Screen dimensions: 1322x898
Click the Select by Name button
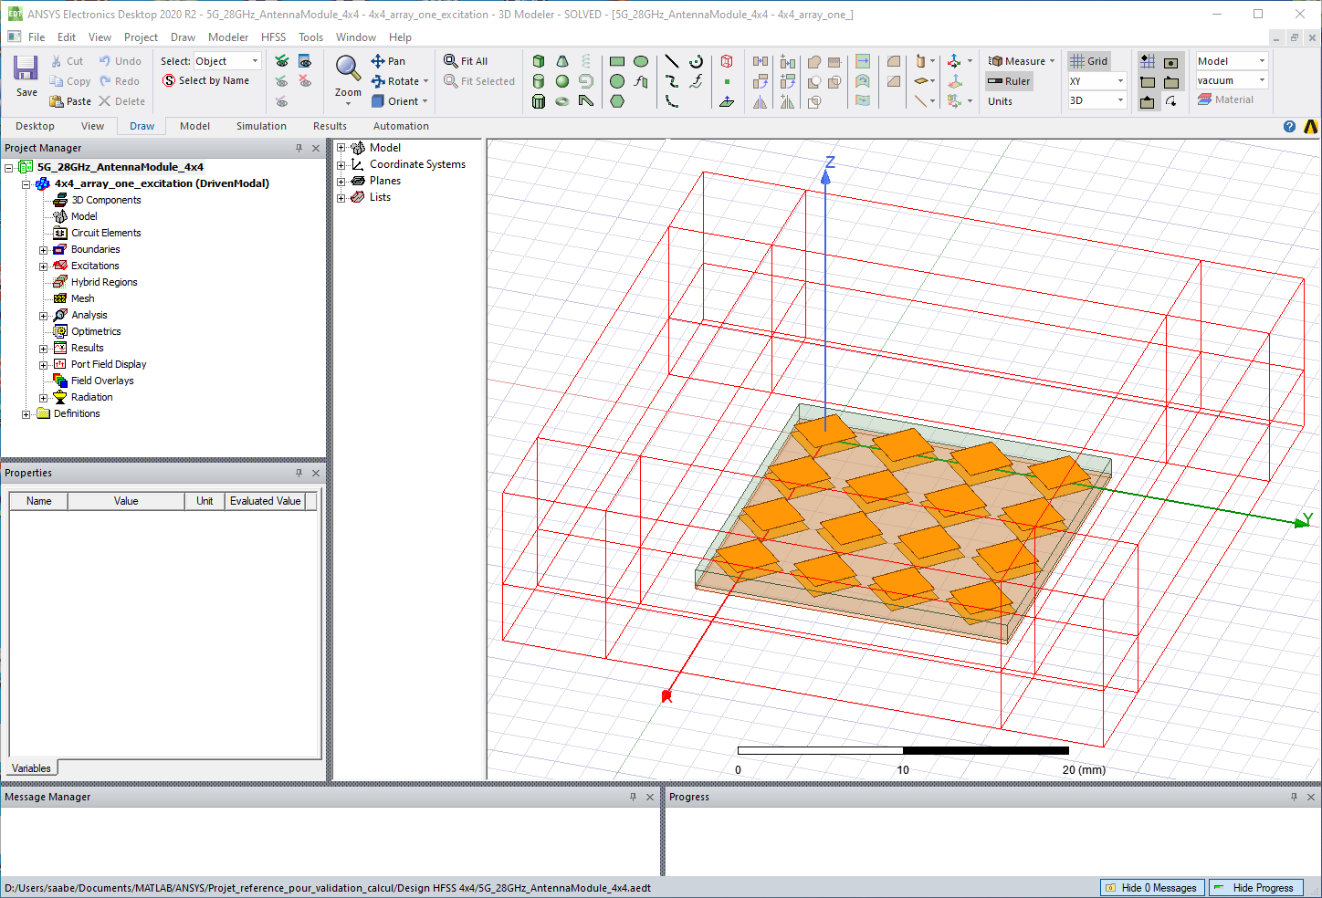205,81
